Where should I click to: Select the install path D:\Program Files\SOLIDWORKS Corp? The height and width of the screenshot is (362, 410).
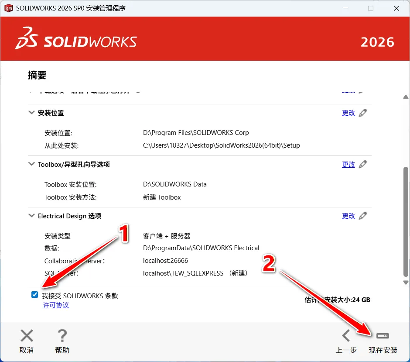(x=196, y=133)
